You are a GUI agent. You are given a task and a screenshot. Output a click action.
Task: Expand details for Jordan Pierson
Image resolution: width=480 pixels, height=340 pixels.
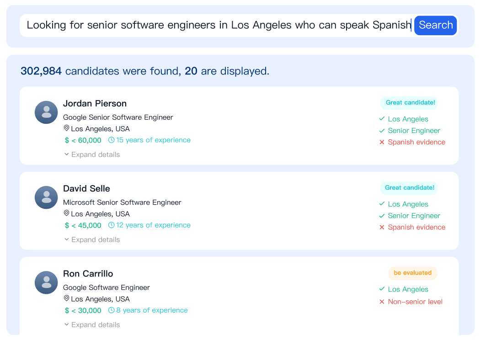(91, 154)
